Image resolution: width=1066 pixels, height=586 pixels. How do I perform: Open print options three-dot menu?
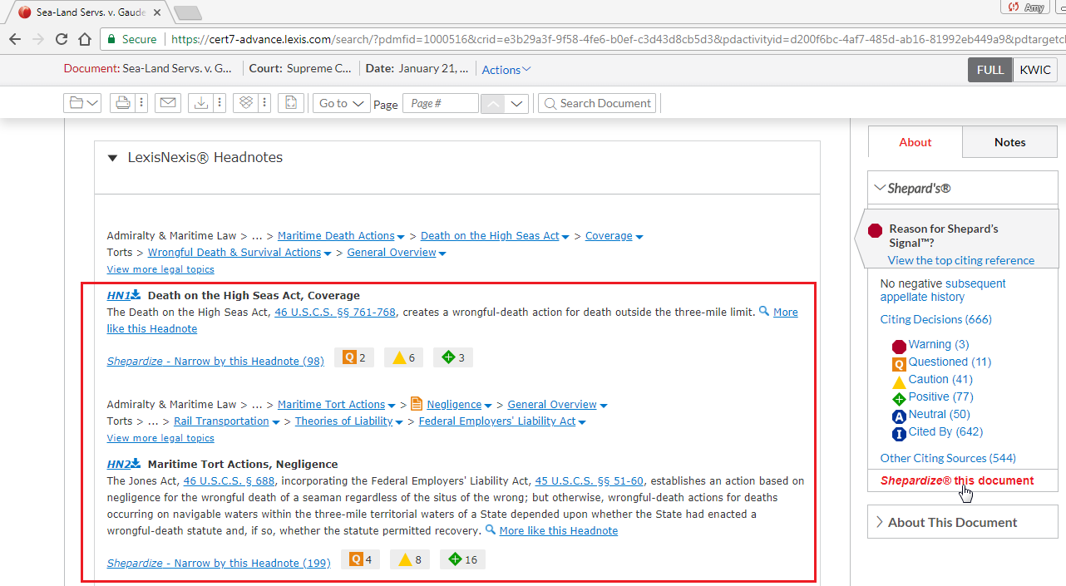pyautogui.click(x=141, y=103)
